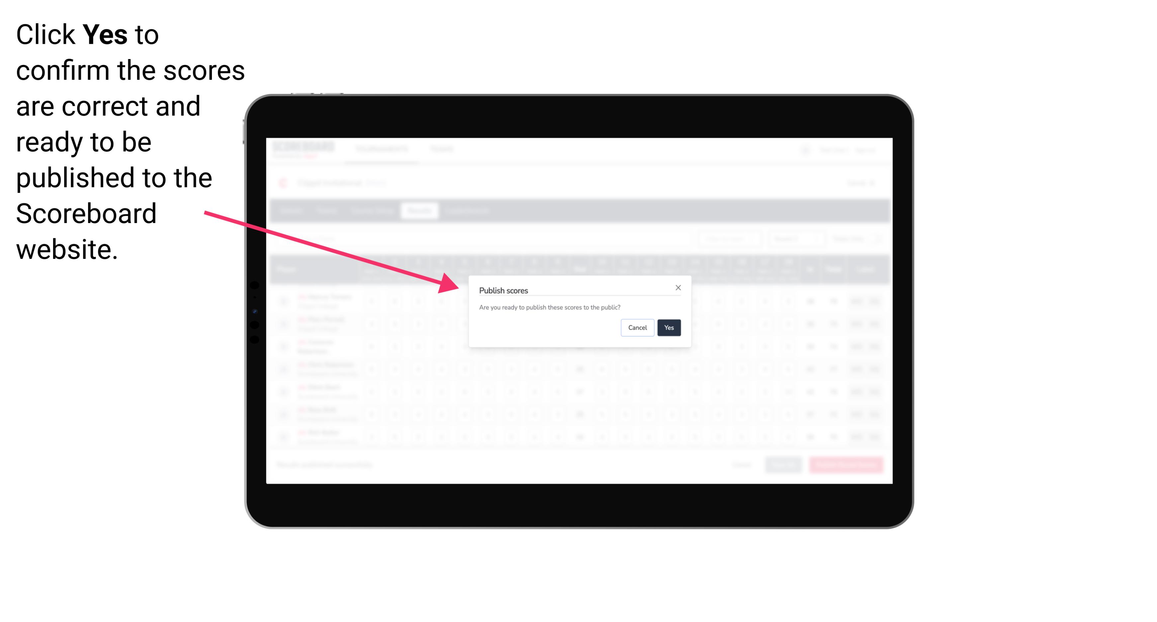Viewport: 1157px width, 622px height.
Task: Click Cancel to dismiss dialog
Action: (638, 327)
